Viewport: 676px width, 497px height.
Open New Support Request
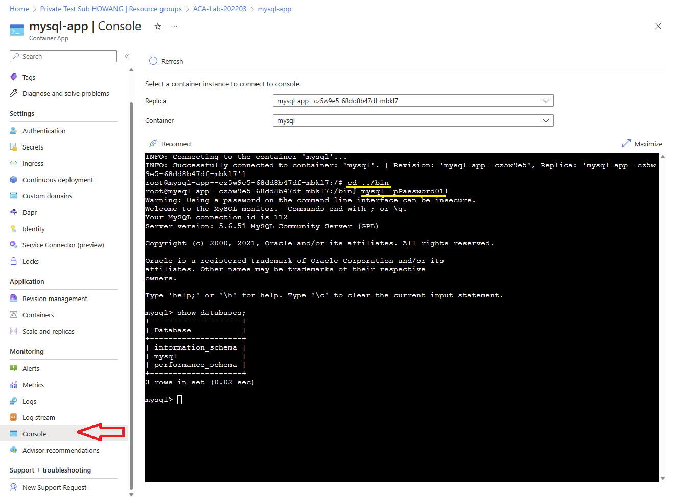click(55, 488)
